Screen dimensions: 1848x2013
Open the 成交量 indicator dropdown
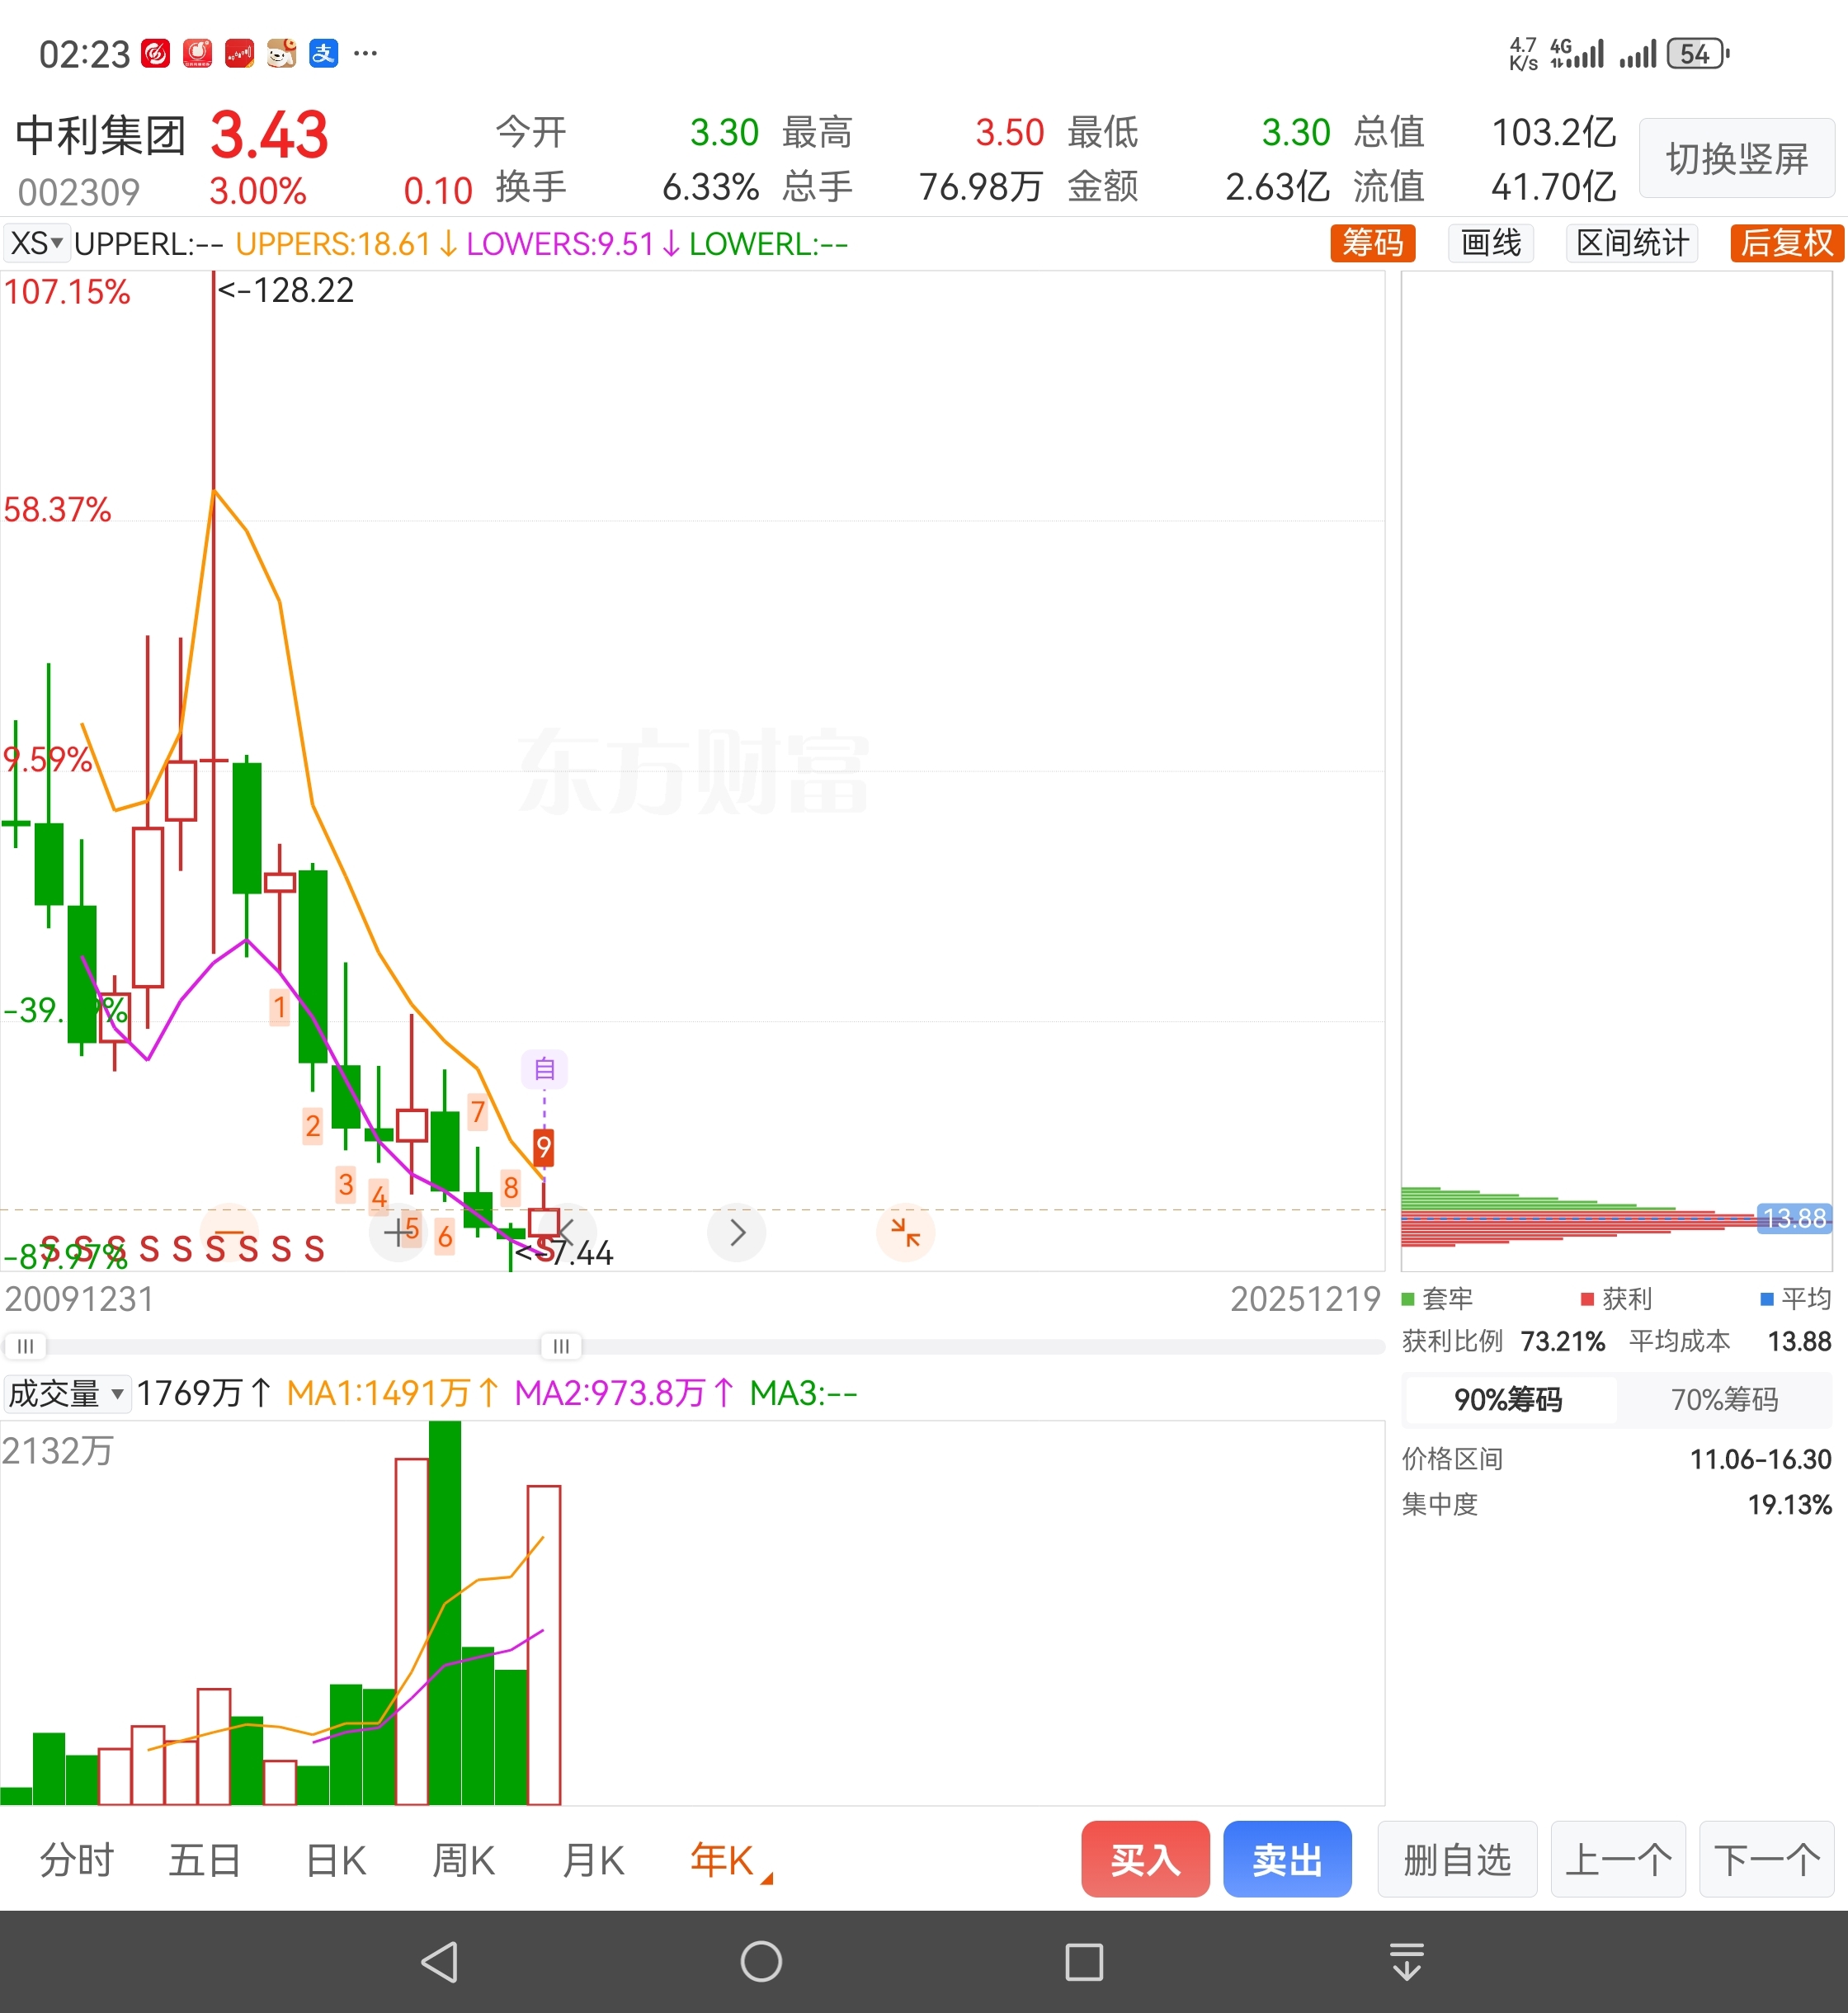(66, 1393)
